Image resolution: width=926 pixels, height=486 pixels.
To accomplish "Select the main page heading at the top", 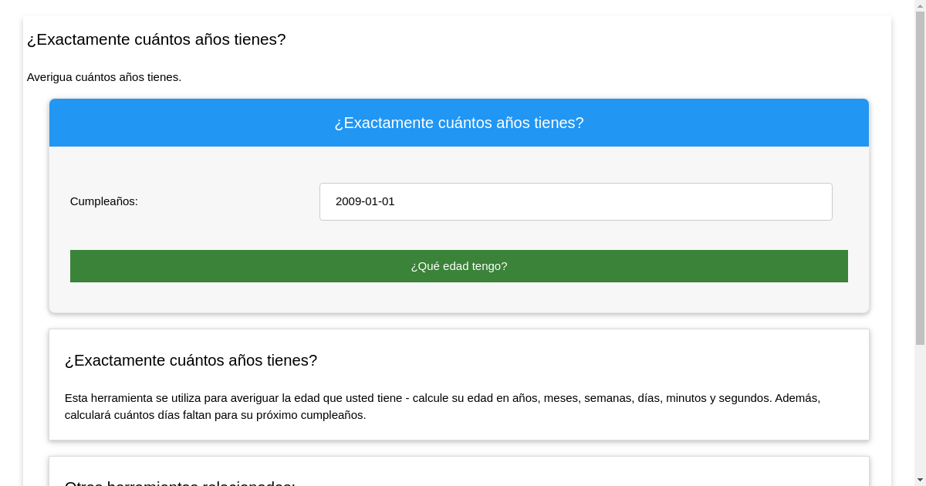I will (156, 39).
